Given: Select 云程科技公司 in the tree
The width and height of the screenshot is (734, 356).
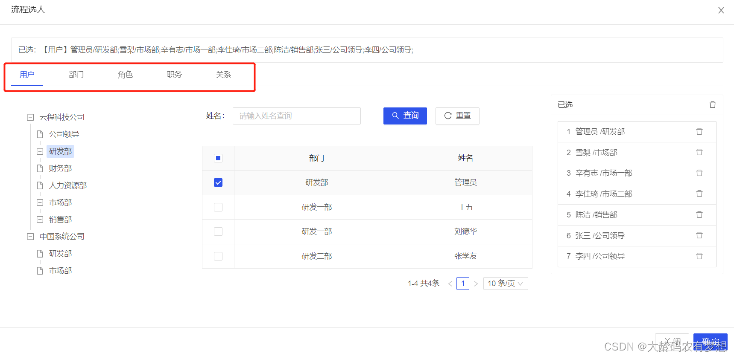Looking at the screenshot, I should (62, 117).
